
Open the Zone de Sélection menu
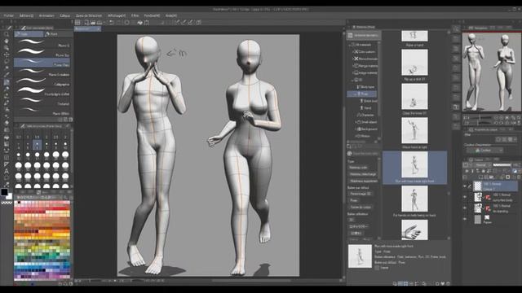coord(89,15)
